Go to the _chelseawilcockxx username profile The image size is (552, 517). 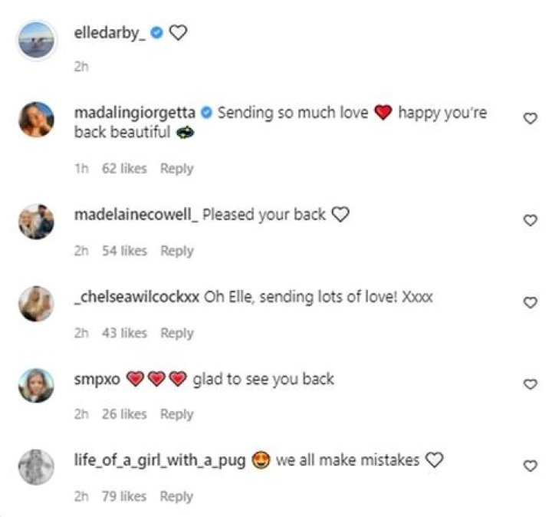pos(137,297)
